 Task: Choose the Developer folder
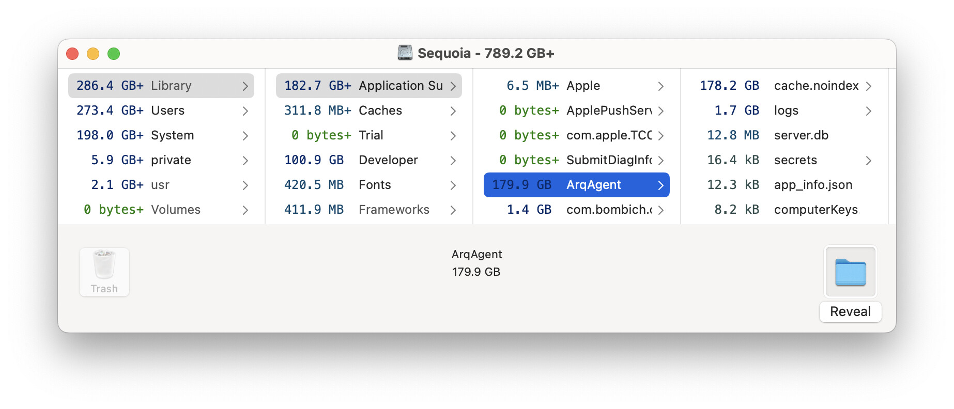point(368,160)
